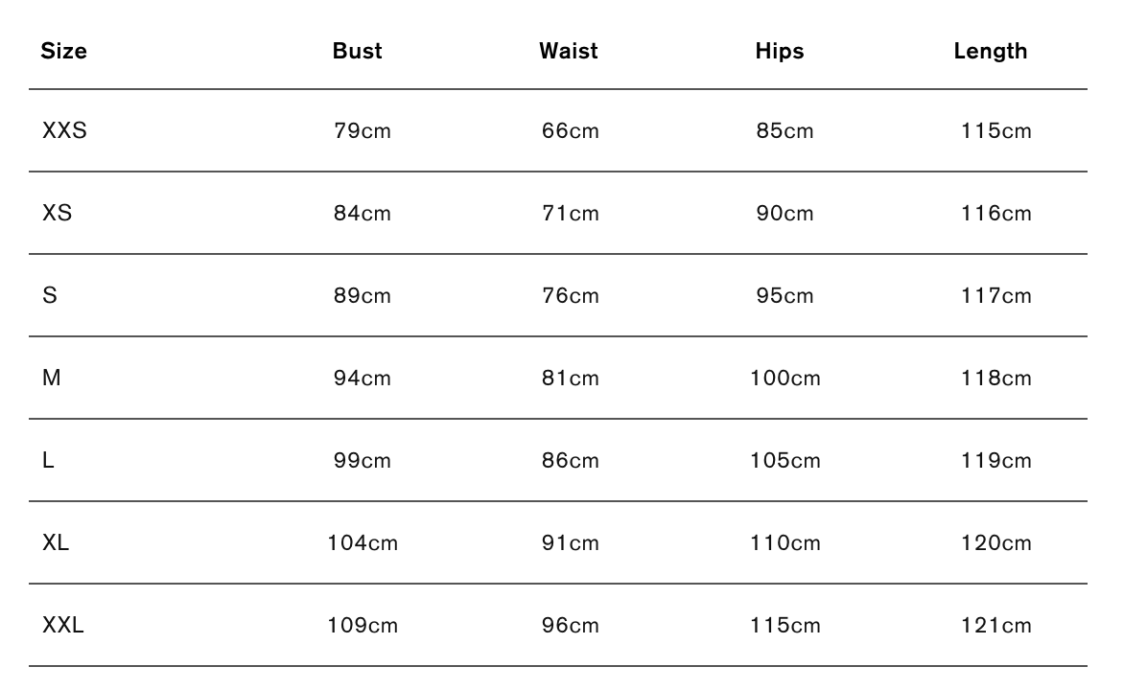Click the 99cm bust value for L
This screenshot has height=690, width=1124.
tap(363, 461)
